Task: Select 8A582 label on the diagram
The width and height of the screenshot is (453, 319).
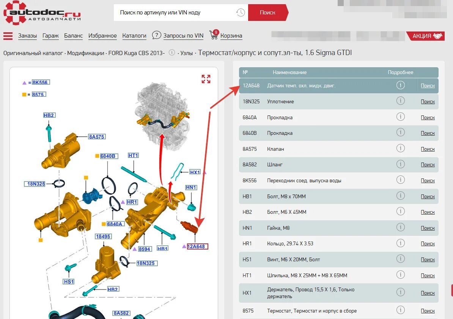Action: [121, 313]
